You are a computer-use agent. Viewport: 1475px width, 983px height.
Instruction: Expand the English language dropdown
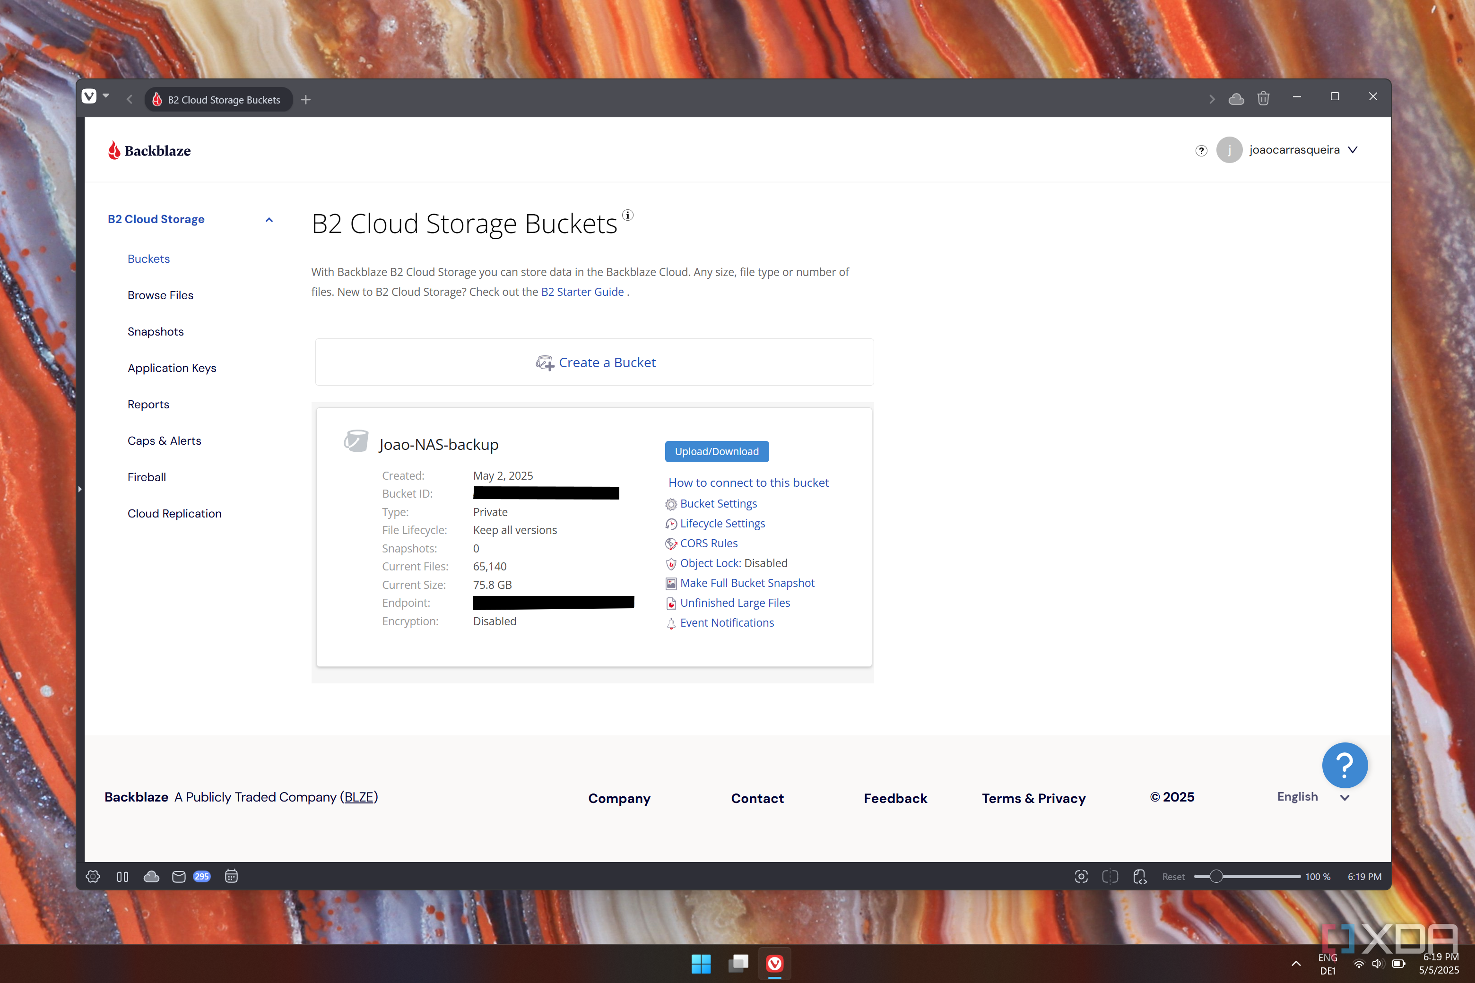click(x=1313, y=797)
